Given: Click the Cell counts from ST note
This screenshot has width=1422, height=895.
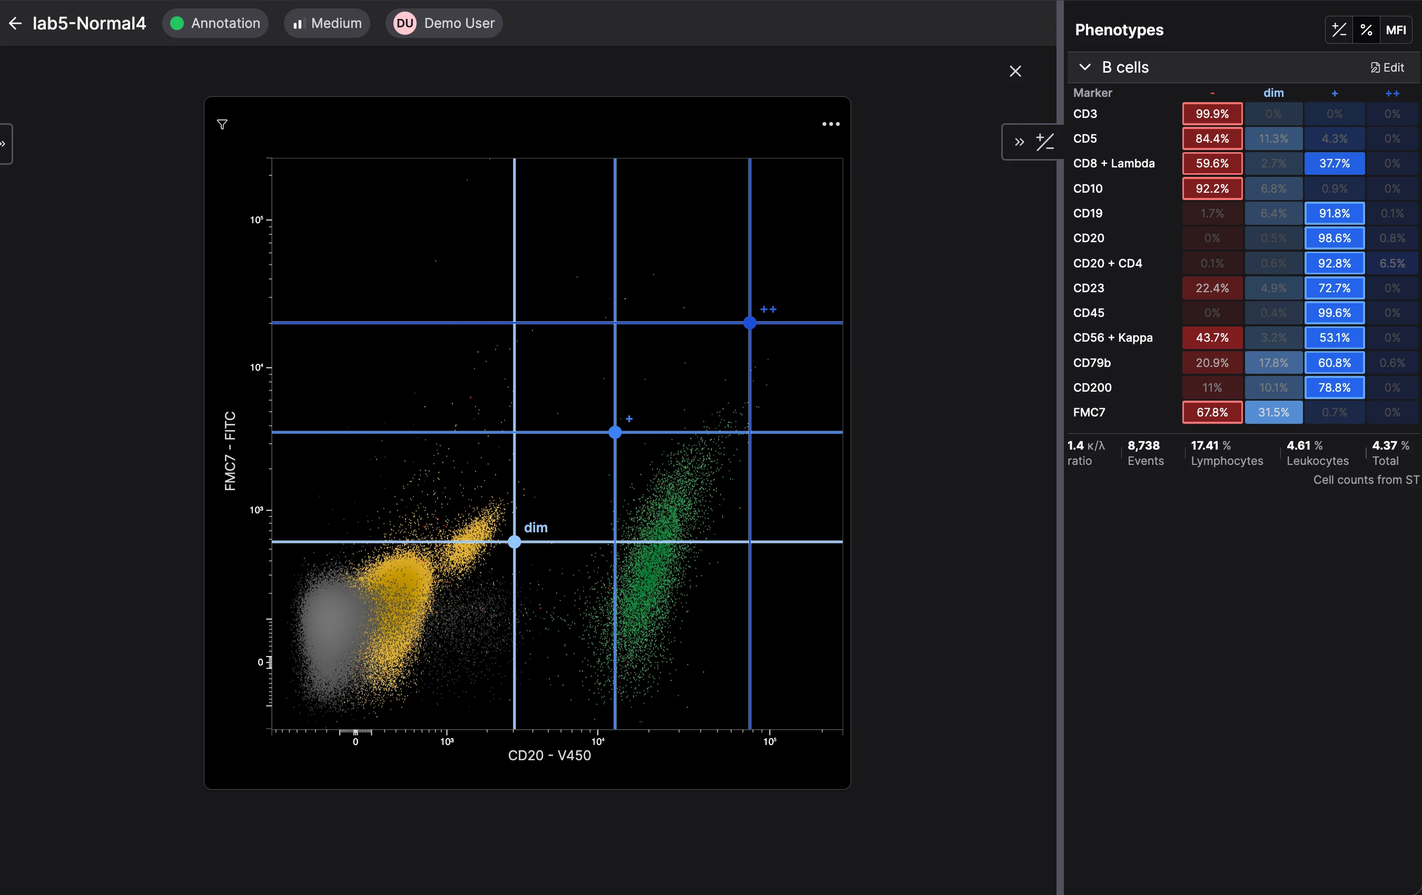Looking at the screenshot, I should [x=1366, y=480].
